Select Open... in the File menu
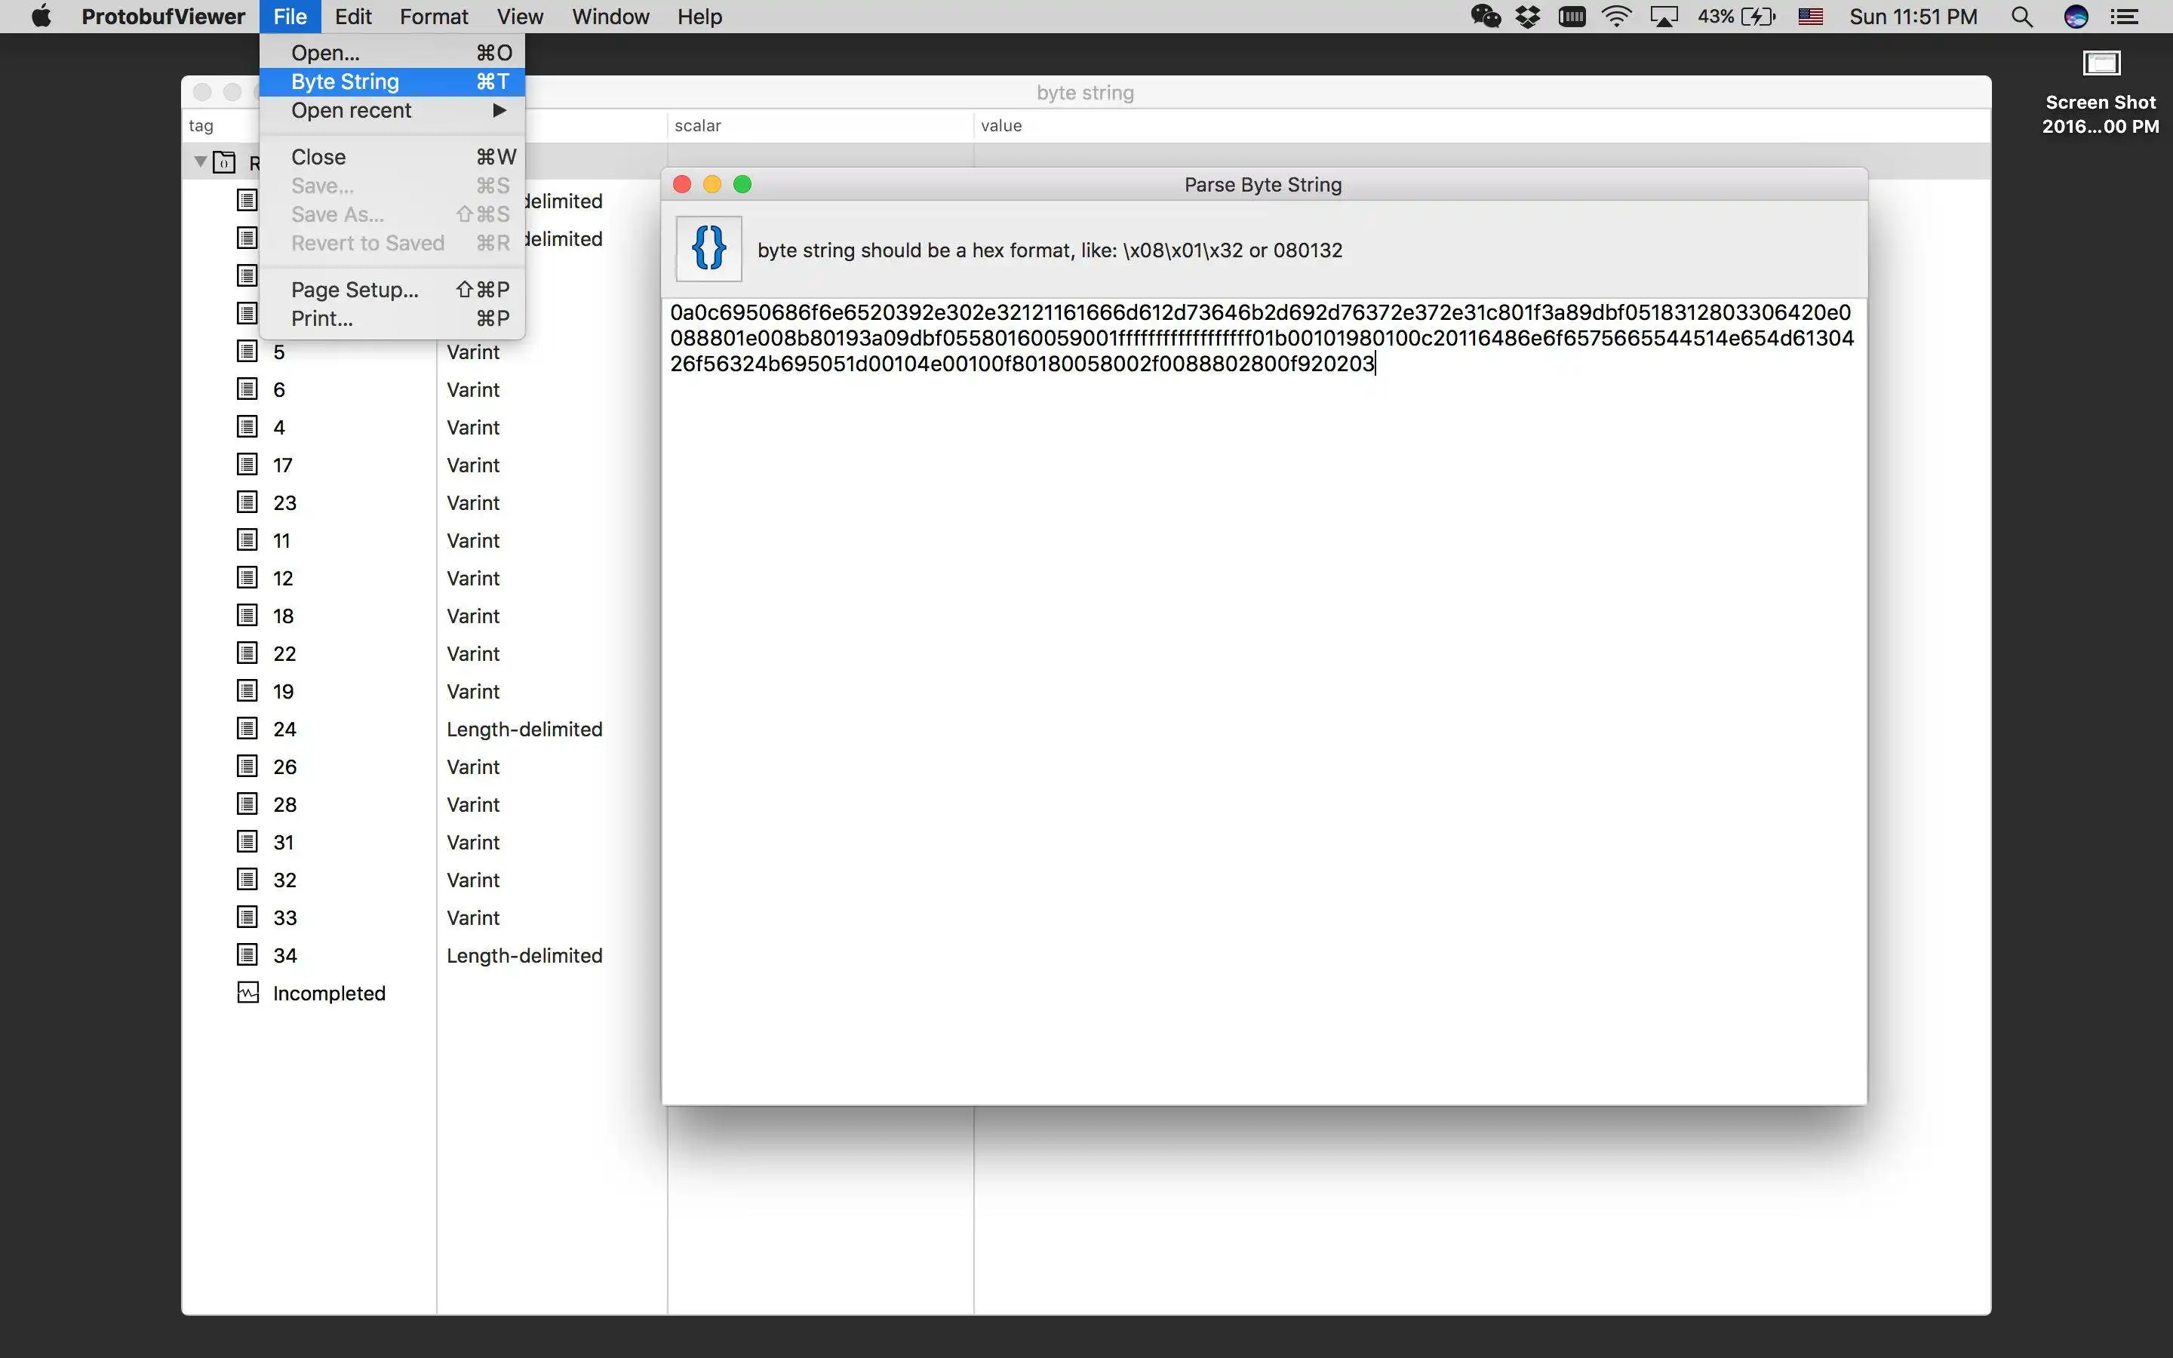 point(325,53)
